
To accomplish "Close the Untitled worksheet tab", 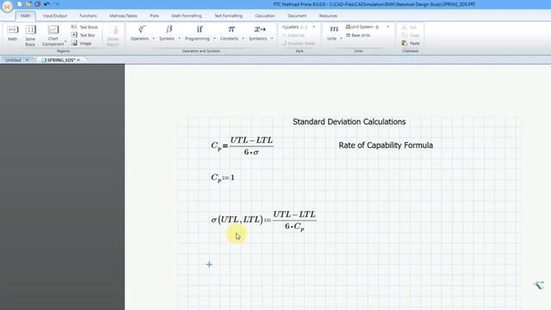I will [27, 60].
